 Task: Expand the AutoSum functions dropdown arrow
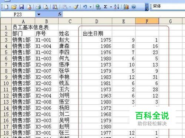[111, 7]
